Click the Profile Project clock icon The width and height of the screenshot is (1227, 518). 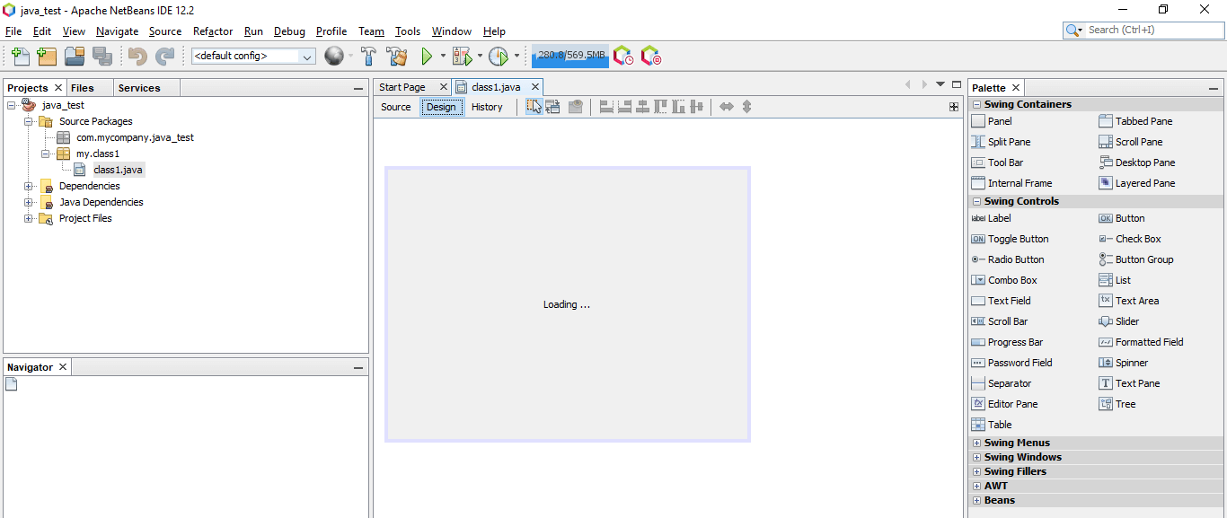tap(499, 57)
